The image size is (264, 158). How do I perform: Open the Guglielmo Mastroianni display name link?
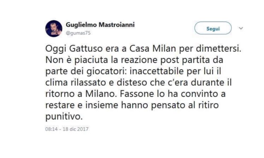click(x=100, y=25)
